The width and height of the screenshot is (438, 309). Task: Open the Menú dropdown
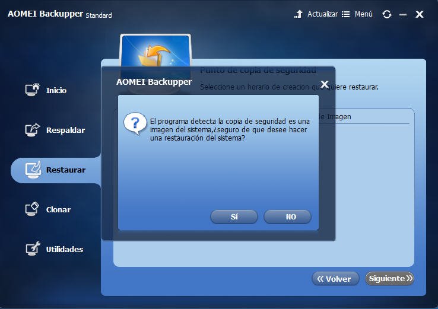coord(357,14)
